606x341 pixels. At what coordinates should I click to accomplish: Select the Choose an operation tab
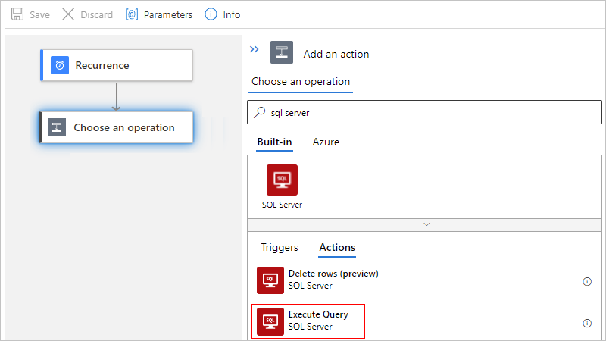coord(301,82)
